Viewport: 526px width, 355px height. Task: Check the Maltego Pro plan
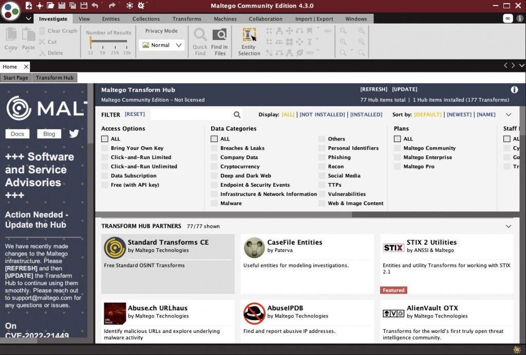[397, 166]
